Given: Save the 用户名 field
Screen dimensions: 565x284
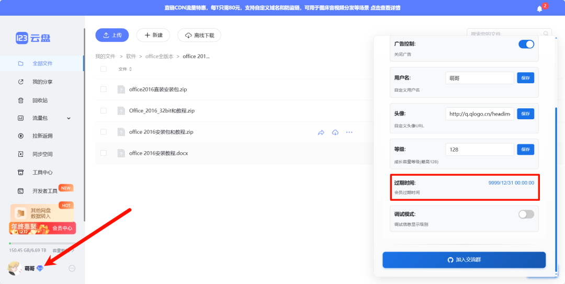Looking at the screenshot, I should click(526, 78).
